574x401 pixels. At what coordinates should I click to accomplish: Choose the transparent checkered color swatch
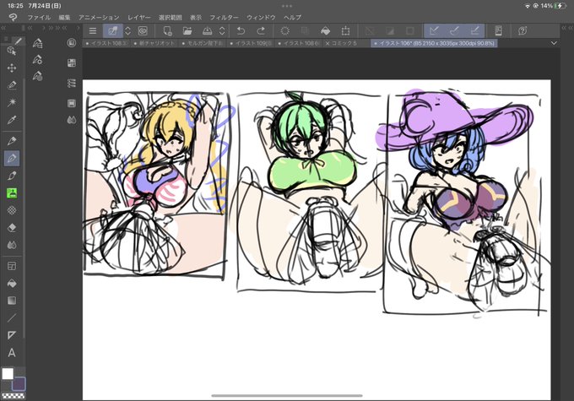tap(14, 396)
